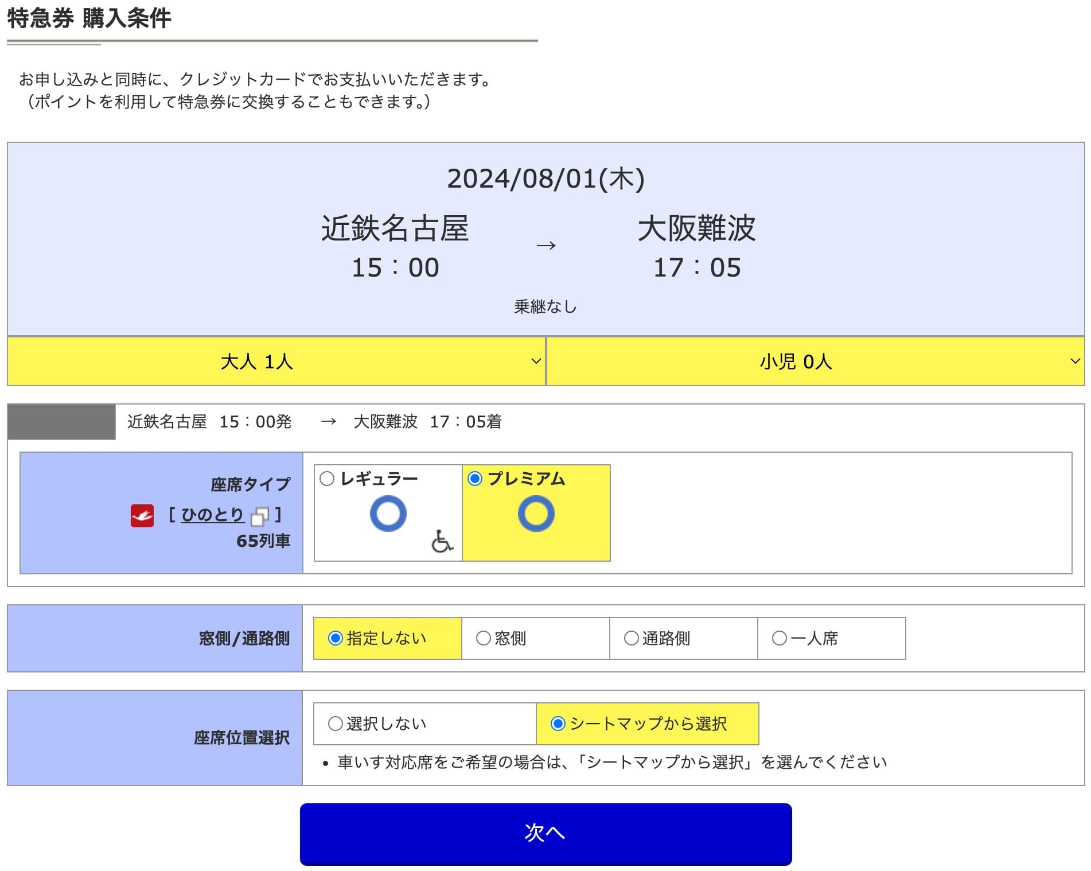Click the availability circle under レギュラー

click(x=388, y=514)
